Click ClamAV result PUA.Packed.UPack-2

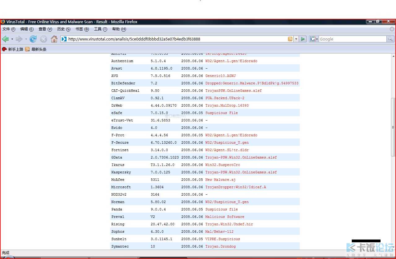pyautogui.click(x=225, y=98)
